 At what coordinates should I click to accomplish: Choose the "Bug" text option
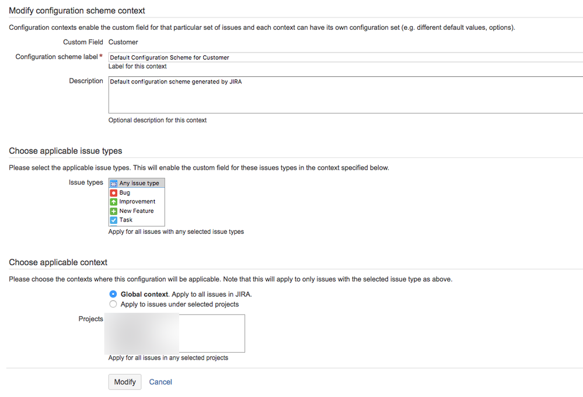pos(125,192)
